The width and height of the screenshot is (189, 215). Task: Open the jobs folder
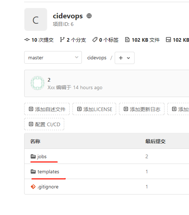click(42, 156)
